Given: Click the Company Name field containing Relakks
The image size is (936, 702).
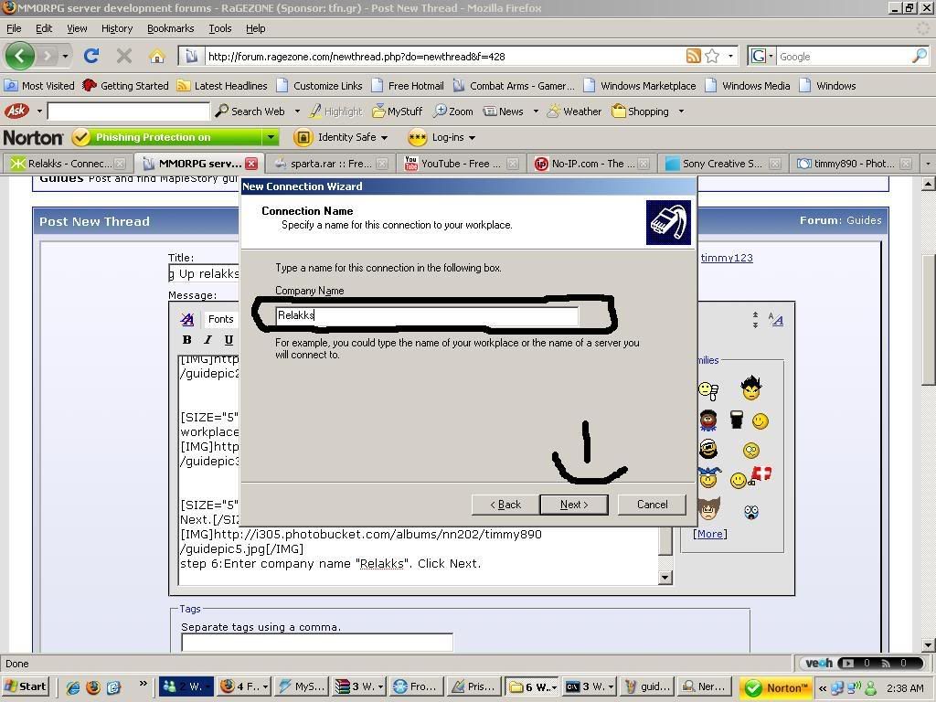Looking at the screenshot, I should click(427, 315).
